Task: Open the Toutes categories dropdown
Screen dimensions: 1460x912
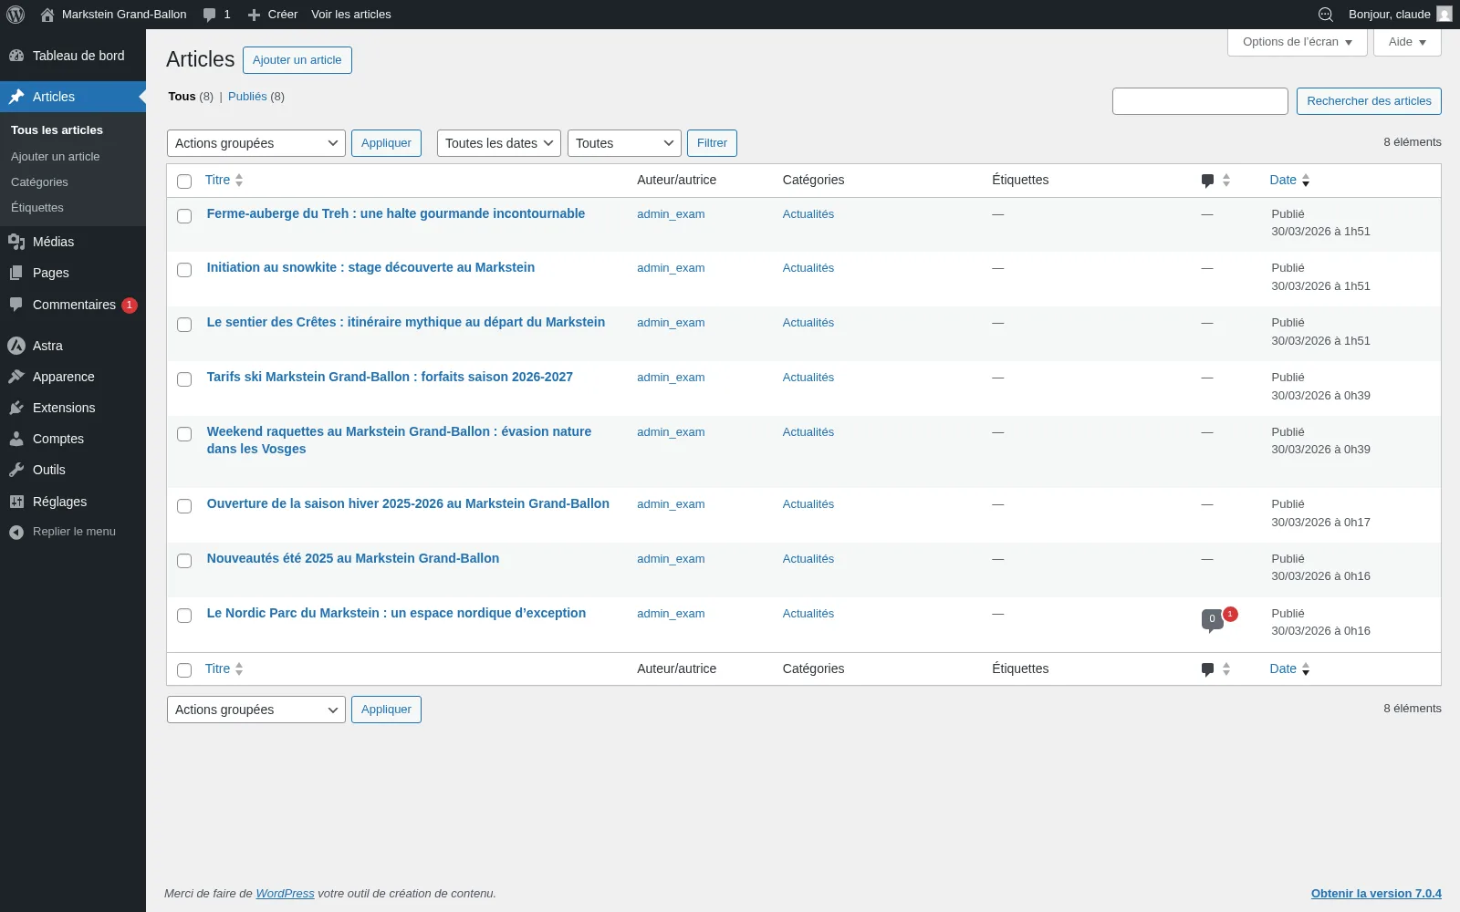Action: tap(624, 143)
